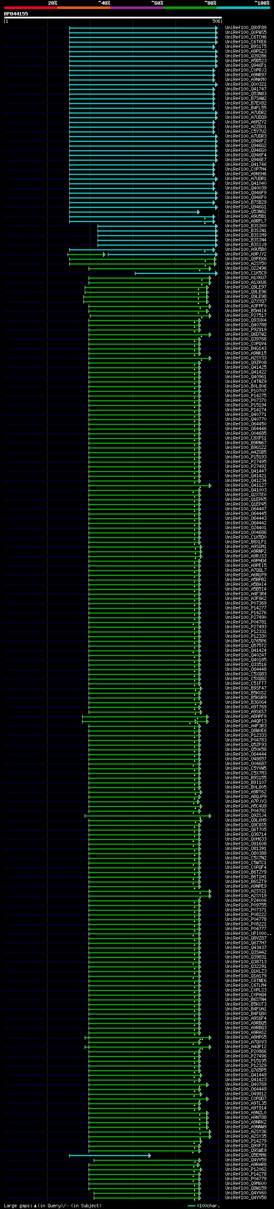Screen dimensions: 274x1209
Task: Select the label UniRef100_Q9FEK6
Action: [x=246, y=259]
